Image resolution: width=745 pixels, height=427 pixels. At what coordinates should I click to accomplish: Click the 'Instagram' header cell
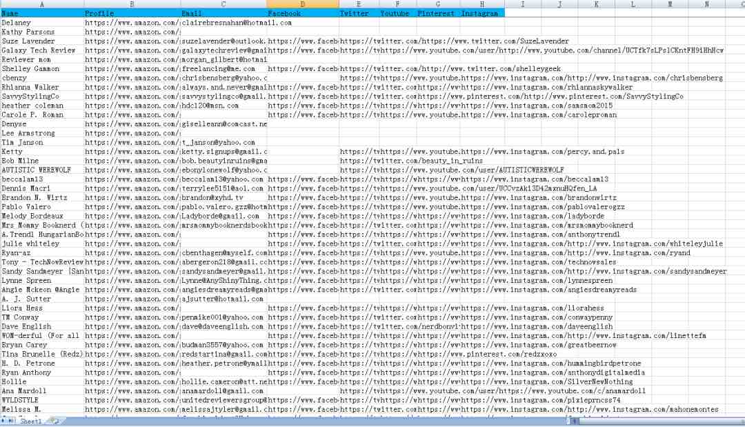[x=481, y=13]
